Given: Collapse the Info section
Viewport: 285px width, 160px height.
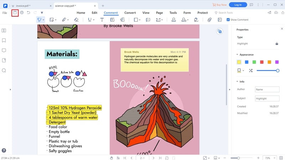Looking at the screenshot, I should tap(237, 82).
